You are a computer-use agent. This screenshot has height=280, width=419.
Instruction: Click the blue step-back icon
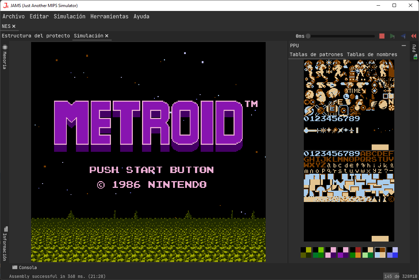click(x=403, y=36)
